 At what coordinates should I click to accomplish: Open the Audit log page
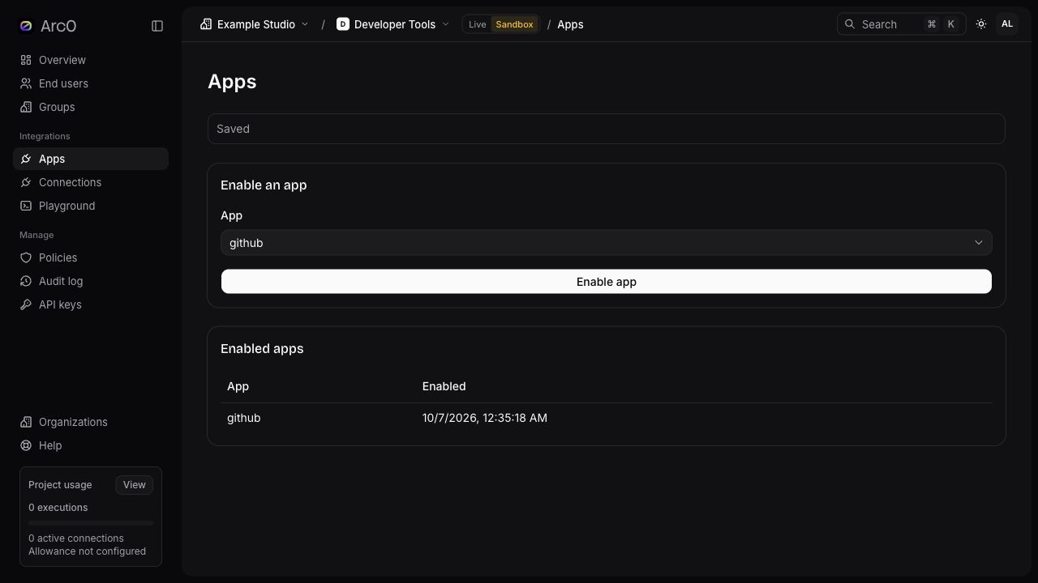pos(91,281)
